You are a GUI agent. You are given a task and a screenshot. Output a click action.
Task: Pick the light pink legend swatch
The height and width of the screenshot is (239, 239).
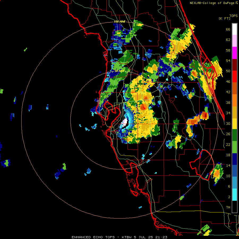(234, 41)
